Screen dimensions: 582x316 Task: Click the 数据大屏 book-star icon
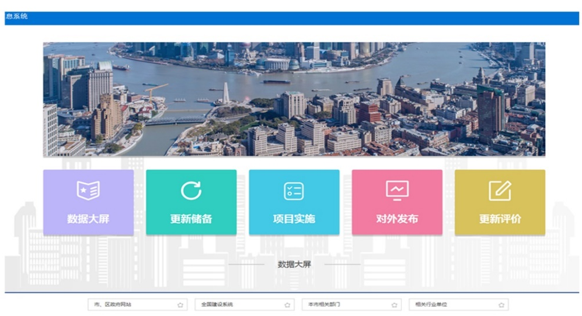(88, 191)
